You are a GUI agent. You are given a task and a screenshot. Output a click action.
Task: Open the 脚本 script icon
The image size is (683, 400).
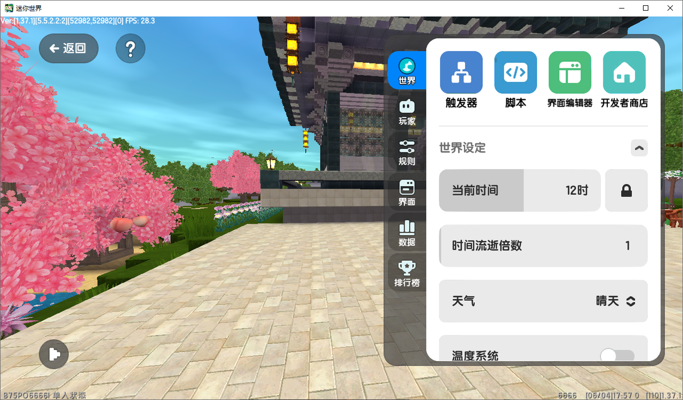[515, 73]
